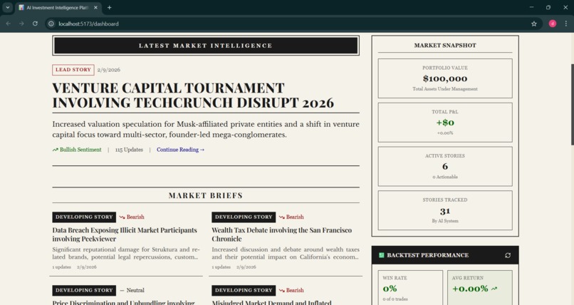The height and width of the screenshot is (305, 574).
Task: Click the Bearish trend icon on Wealth Tax story
Action: (x=281, y=217)
